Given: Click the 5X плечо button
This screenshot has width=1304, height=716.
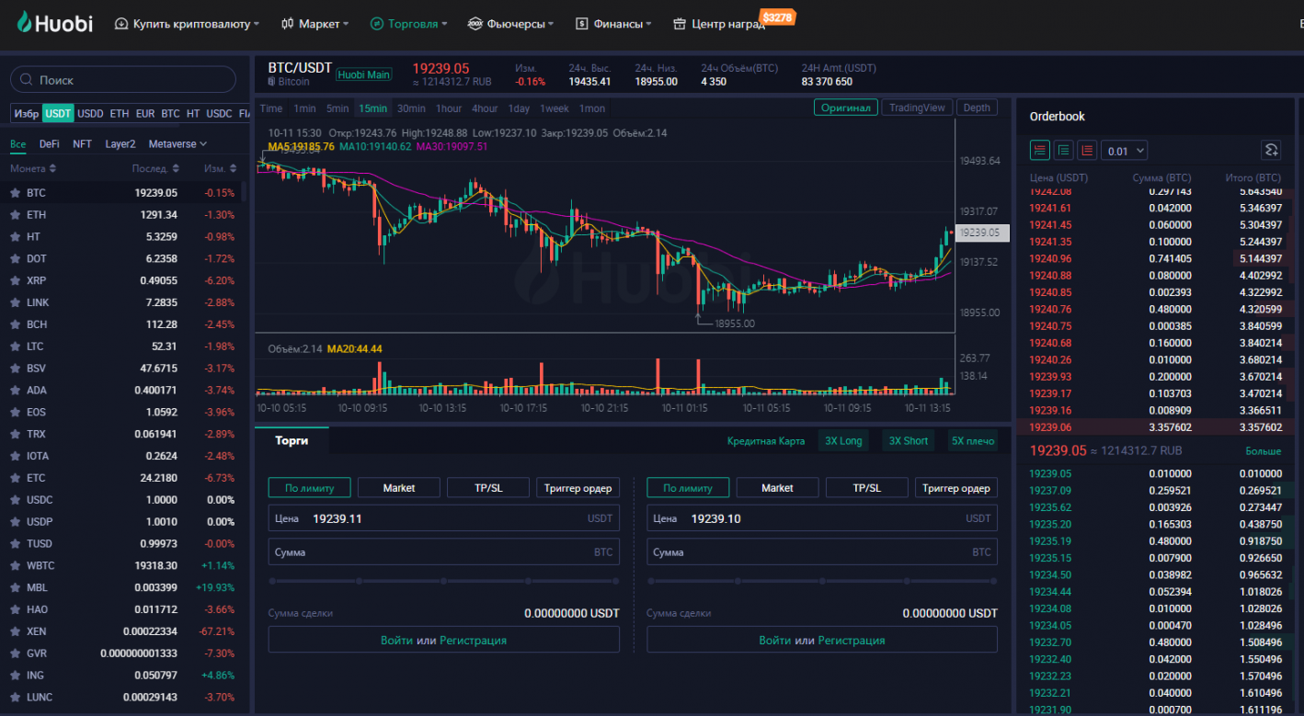Looking at the screenshot, I should pos(973,441).
